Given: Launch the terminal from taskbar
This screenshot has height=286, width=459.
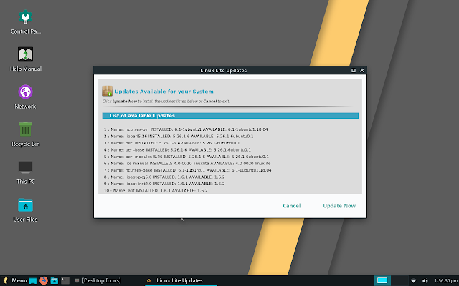Looking at the screenshot, I should coord(65,281).
